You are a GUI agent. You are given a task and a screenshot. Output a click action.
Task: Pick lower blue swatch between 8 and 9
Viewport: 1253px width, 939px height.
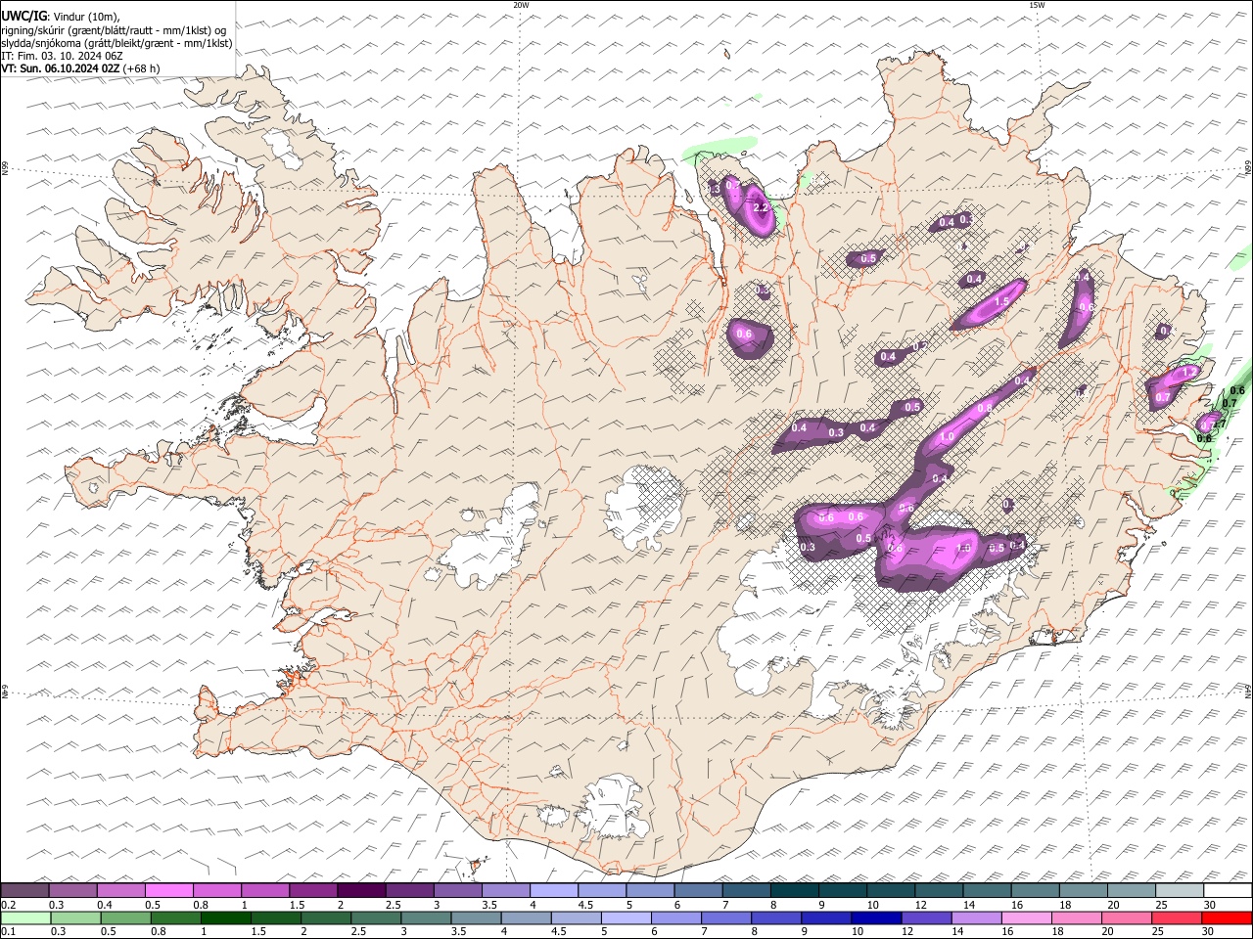click(776, 917)
